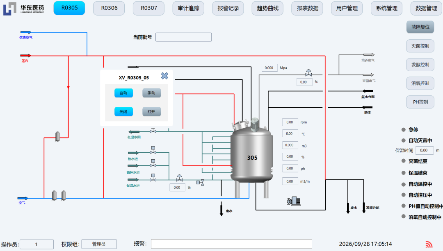Click the angled valve near tank bottom
The height and width of the screenshot is (251, 443).
200,183
